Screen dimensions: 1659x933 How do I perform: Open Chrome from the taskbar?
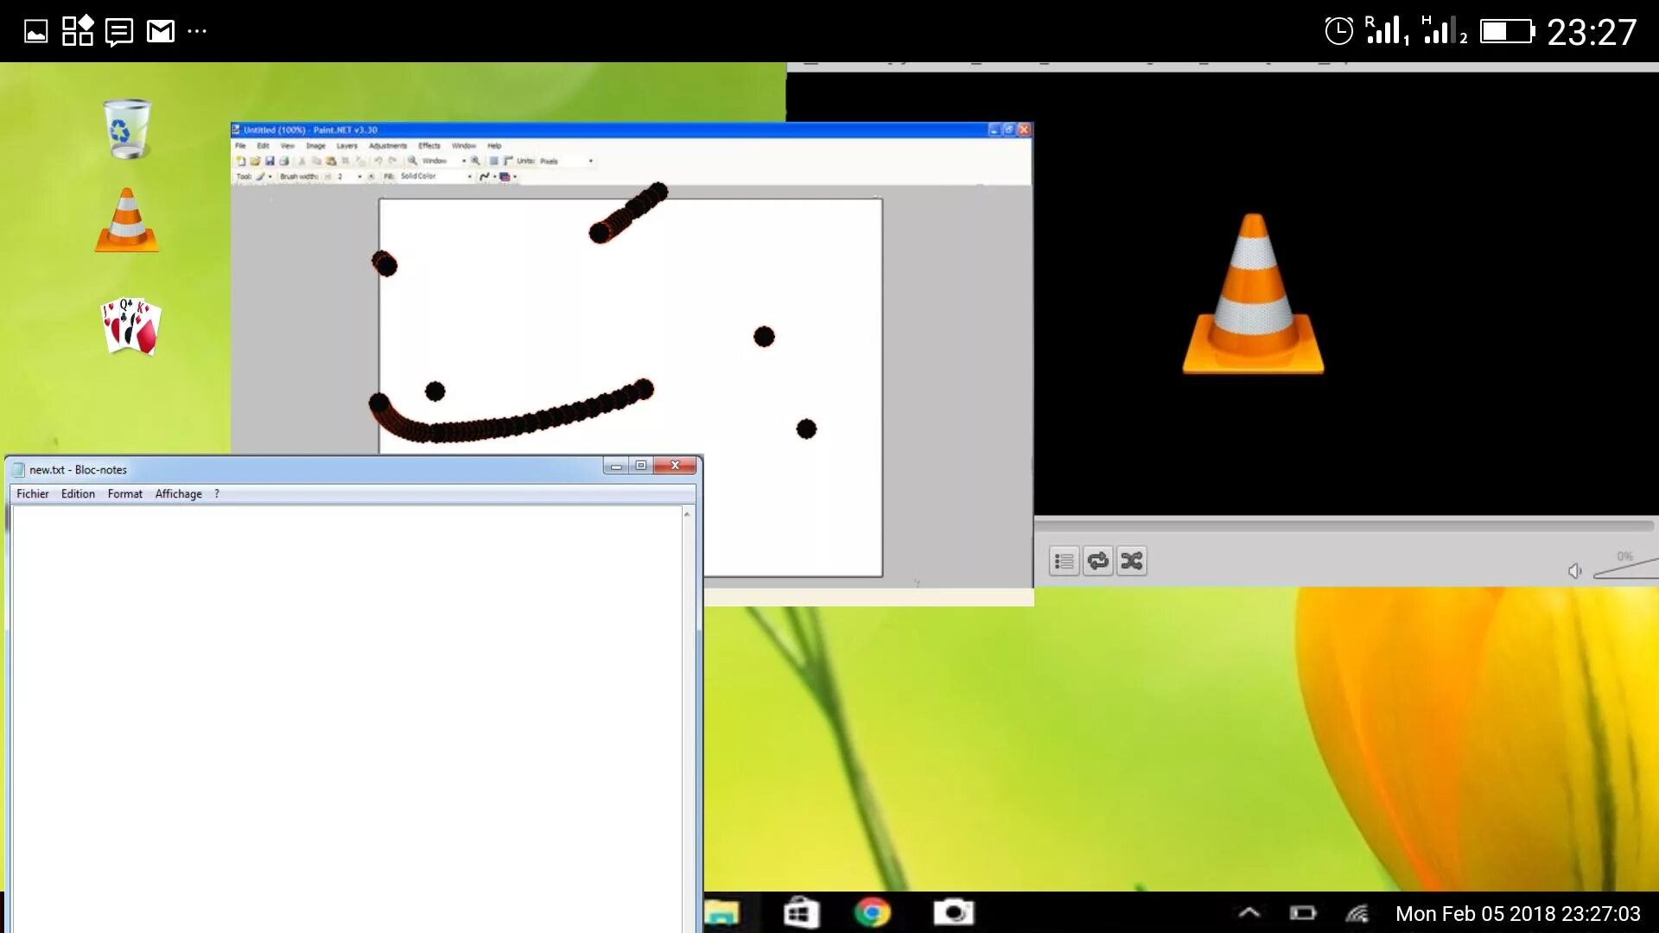872,913
